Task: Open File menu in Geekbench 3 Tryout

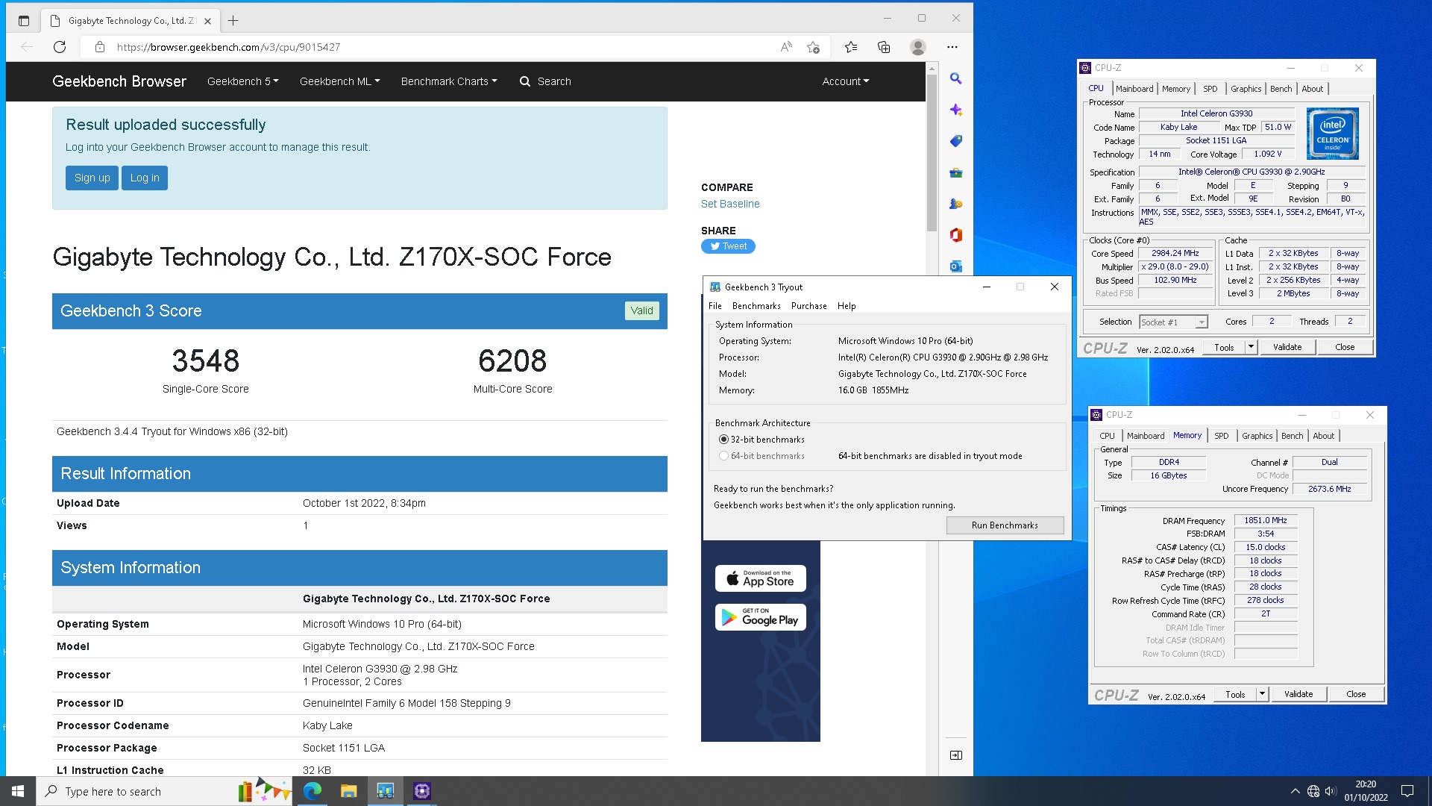Action: (x=715, y=306)
